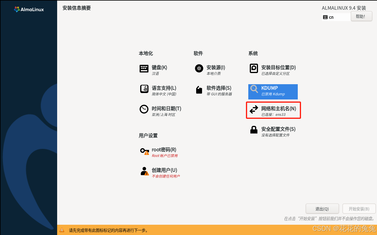
Task: Click the '本地介质' status text
Action: (214, 74)
